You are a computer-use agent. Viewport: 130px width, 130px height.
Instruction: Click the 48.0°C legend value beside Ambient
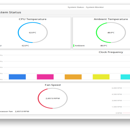point(104,45)
